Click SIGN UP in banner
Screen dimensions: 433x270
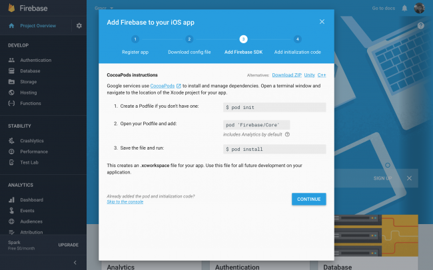(382, 178)
